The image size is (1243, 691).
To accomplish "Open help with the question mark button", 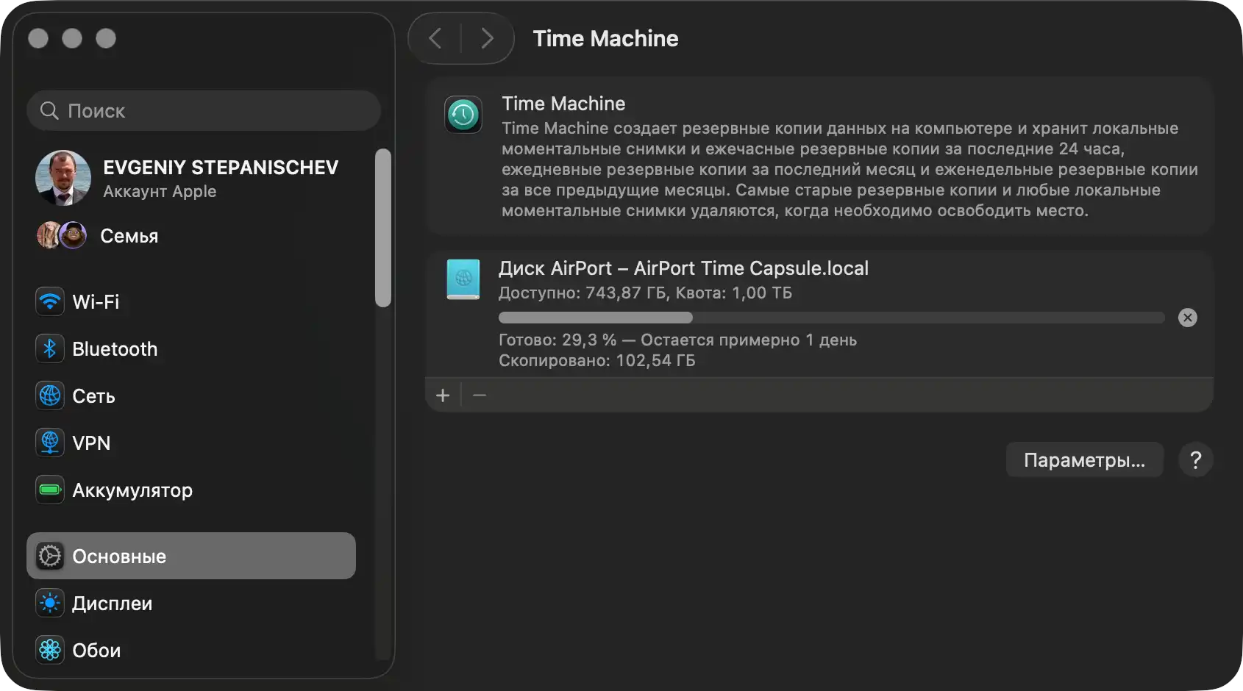I will pos(1196,459).
